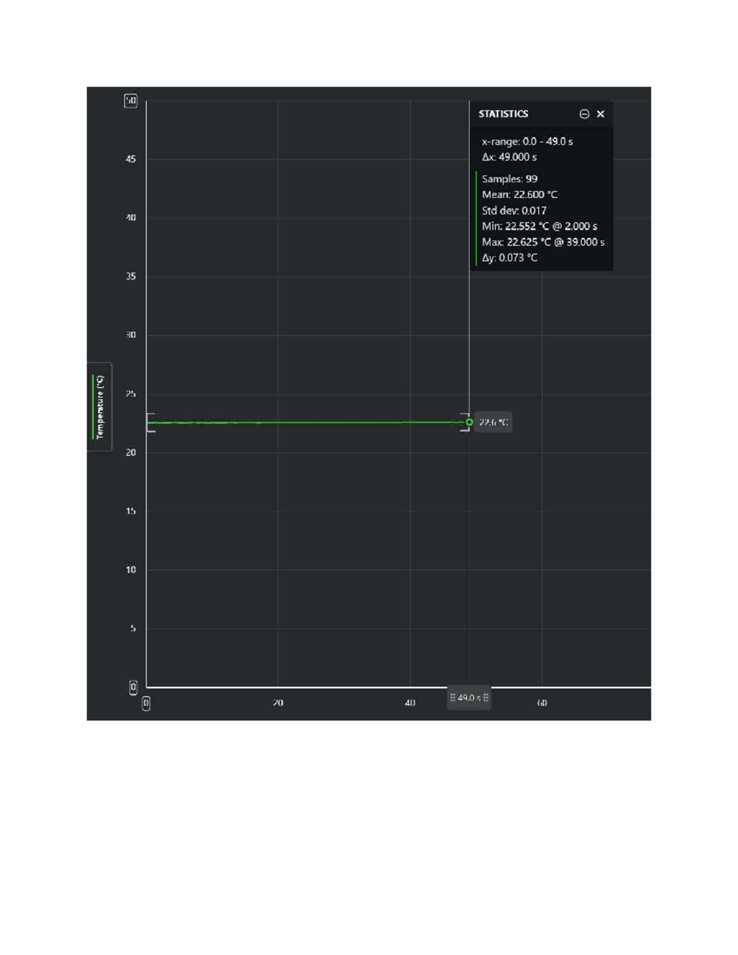
Task: Select the STATISTICS title text
Action: (504, 114)
